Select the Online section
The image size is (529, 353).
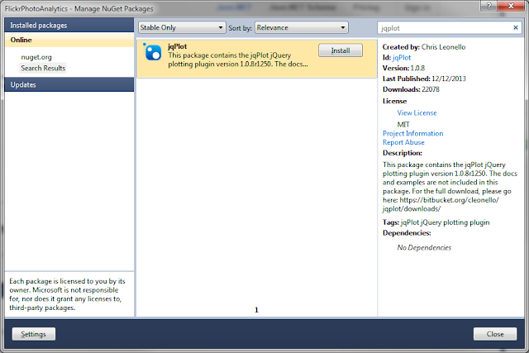click(69, 40)
